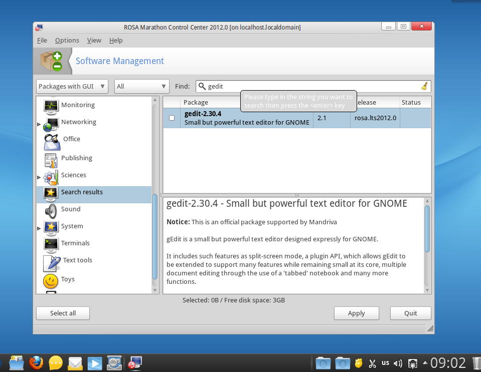Expand the Sciences category tree
This screenshot has height=372, width=481.
(39, 177)
